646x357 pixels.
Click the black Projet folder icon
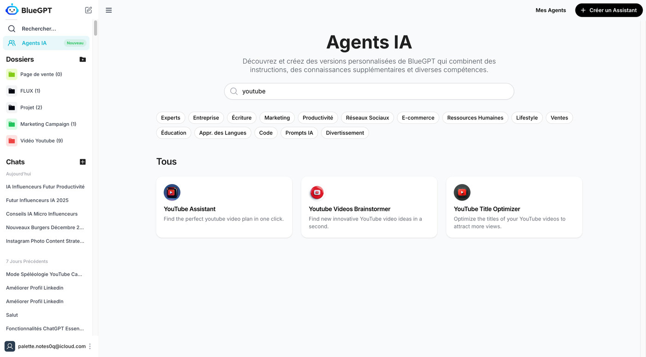pyautogui.click(x=12, y=107)
